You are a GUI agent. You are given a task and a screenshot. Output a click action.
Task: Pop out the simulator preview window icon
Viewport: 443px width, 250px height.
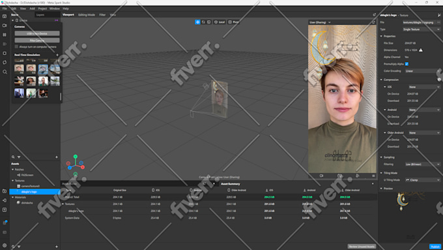click(373, 22)
